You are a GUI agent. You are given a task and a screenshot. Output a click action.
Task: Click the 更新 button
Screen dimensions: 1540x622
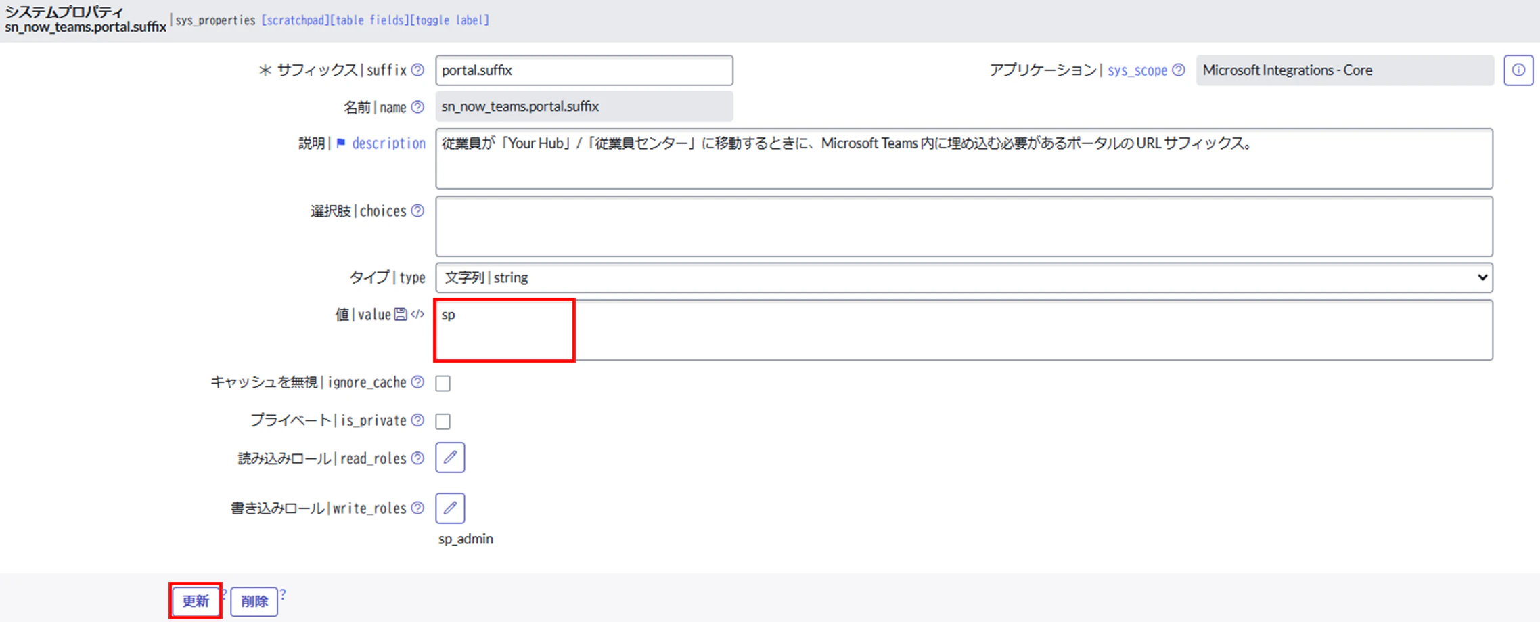196,601
